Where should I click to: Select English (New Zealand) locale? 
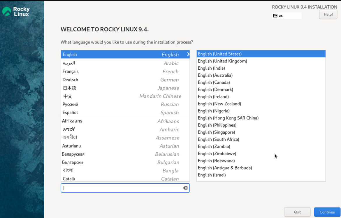tap(261, 104)
